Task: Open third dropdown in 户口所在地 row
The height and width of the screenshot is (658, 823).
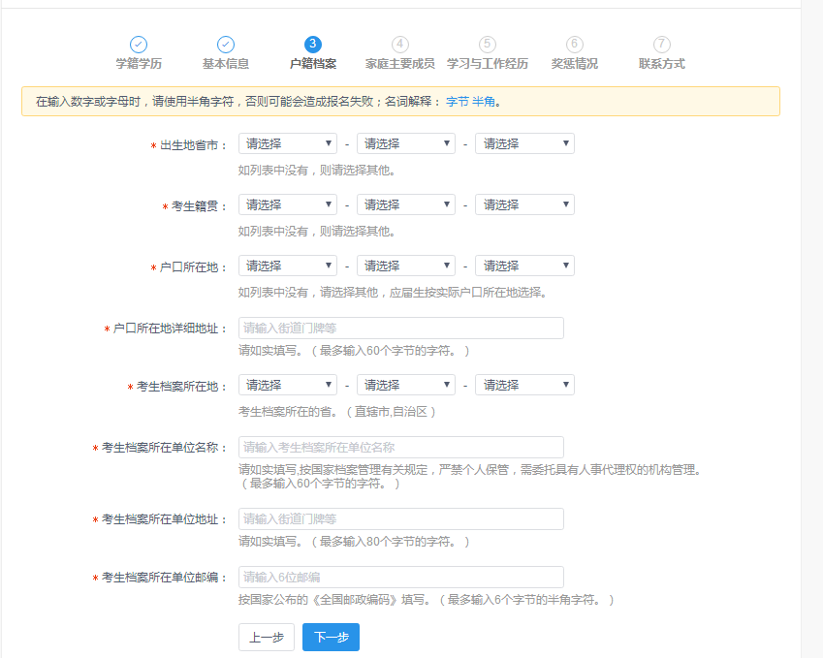Action: (x=524, y=266)
